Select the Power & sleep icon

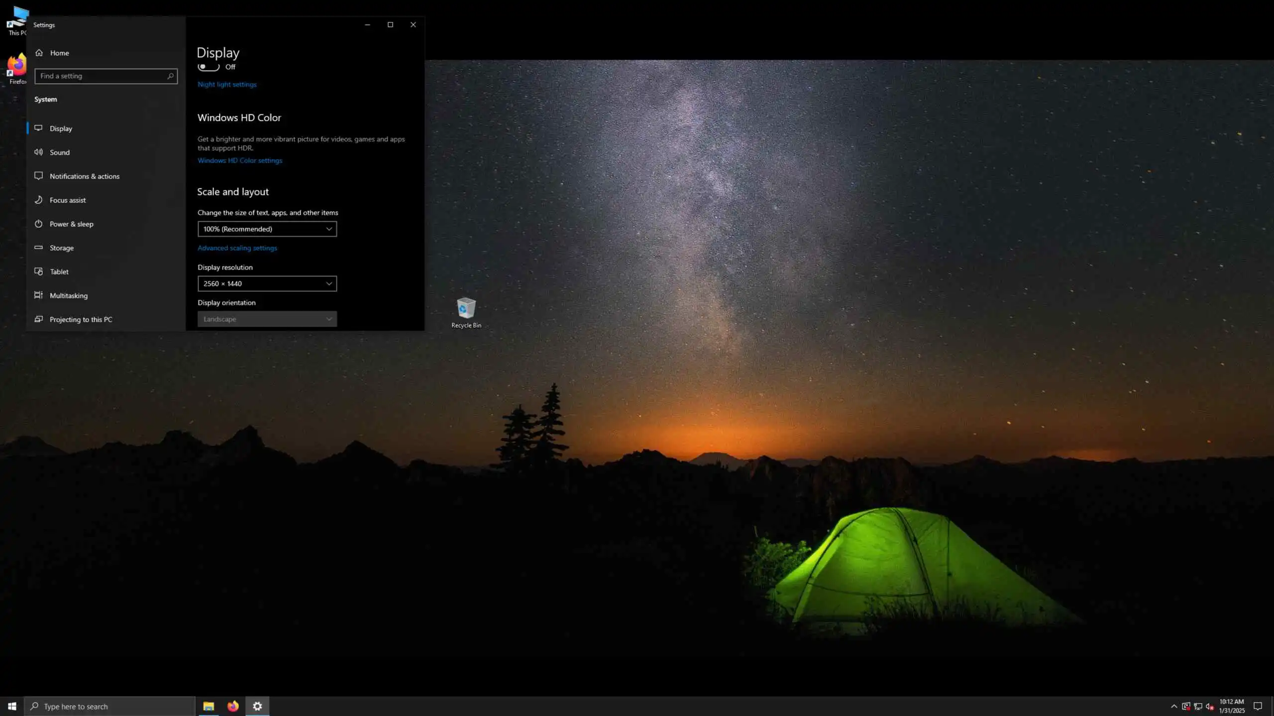click(x=38, y=224)
